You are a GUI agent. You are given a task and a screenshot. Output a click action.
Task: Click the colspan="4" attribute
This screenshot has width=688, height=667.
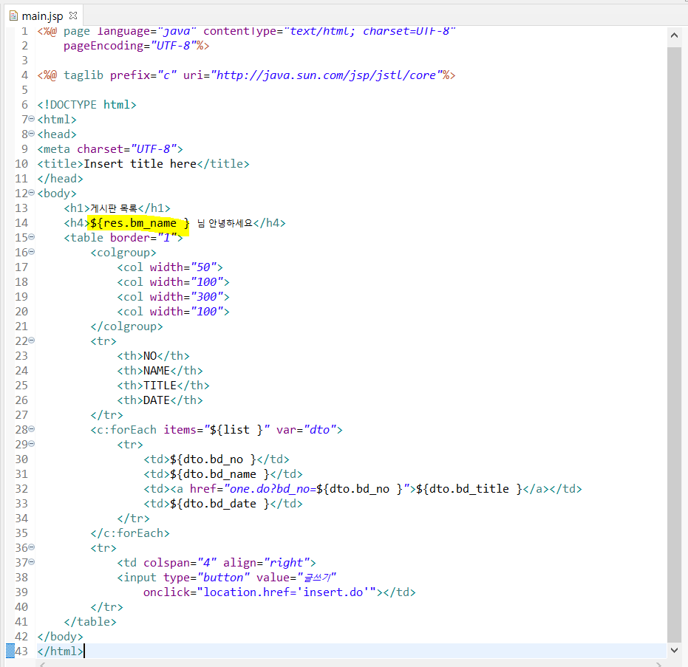180,563
